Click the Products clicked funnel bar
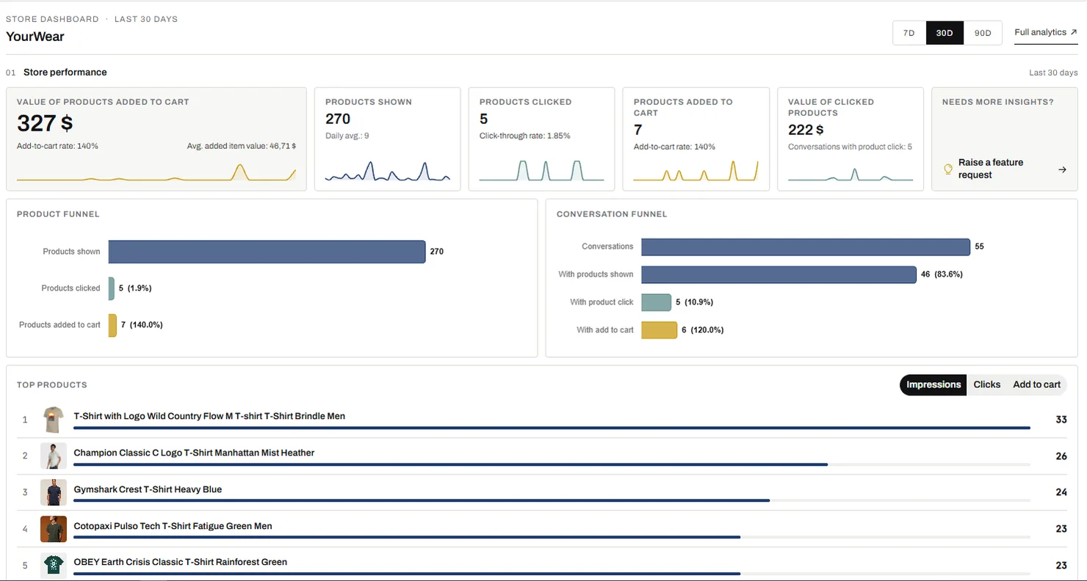The image size is (1087, 581). pyautogui.click(x=112, y=288)
